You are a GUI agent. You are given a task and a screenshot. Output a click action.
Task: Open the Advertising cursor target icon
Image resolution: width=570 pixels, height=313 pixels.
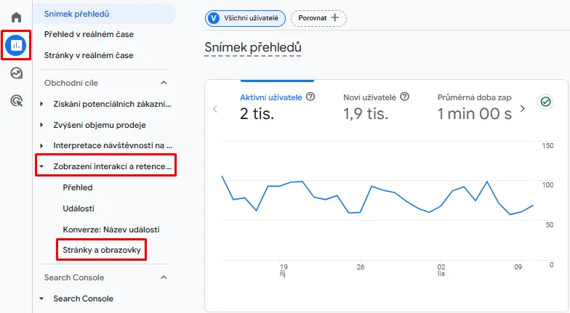point(16,100)
